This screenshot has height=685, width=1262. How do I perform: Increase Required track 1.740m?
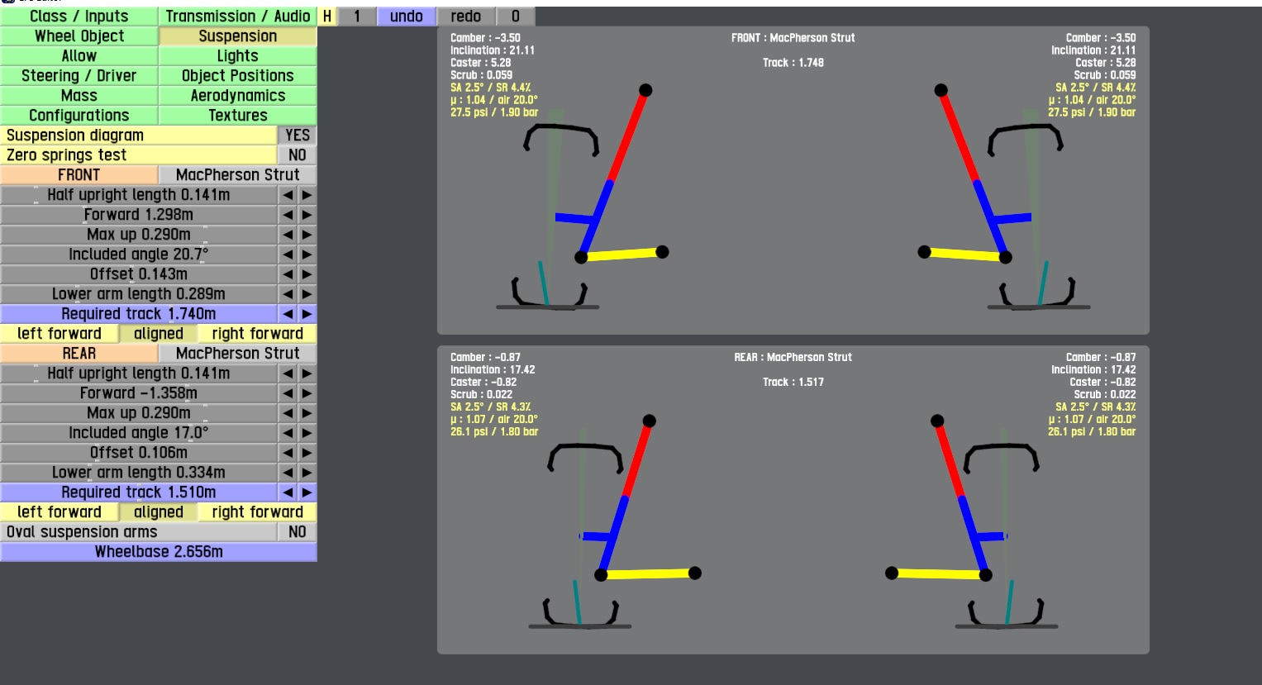307,314
